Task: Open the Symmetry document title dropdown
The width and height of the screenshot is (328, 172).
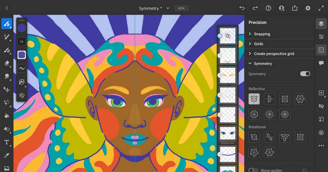Action: 168,8
